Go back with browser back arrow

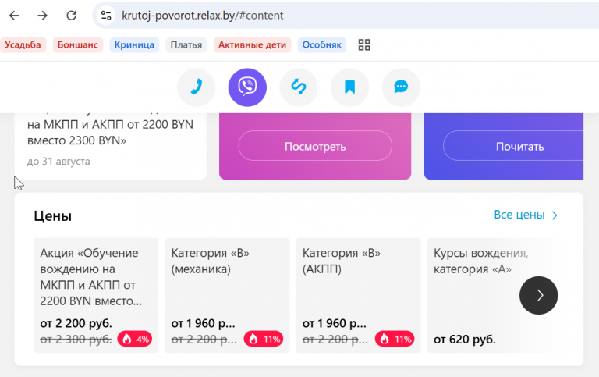coord(14,16)
